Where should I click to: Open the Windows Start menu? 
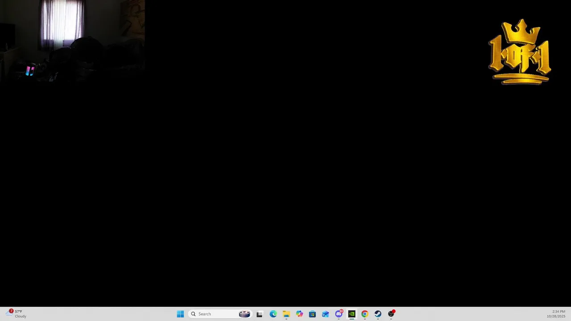pyautogui.click(x=180, y=314)
